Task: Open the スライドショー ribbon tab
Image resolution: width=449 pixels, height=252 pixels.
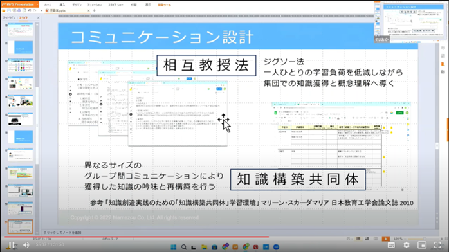Action: [x=115, y=5]
